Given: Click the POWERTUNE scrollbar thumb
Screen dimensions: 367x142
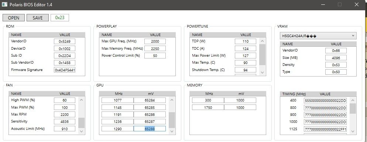Looking at the screenshot, I should pyautogui.click(x=263, y=54).
